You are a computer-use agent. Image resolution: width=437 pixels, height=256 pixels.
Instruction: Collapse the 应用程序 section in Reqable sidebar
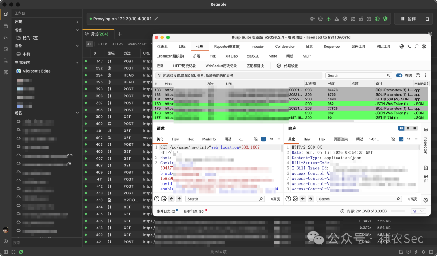tap(77, 62)
